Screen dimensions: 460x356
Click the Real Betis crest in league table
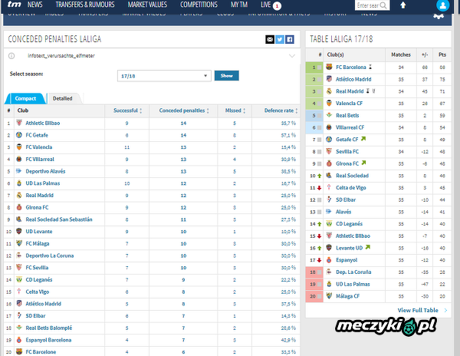(x=329, y=115)
